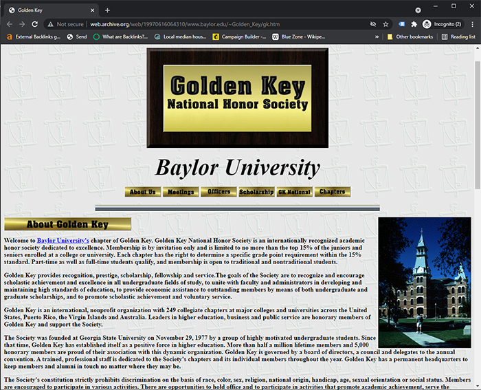
Task: Click the Golden Key plaque banner image
Action: 238,98
